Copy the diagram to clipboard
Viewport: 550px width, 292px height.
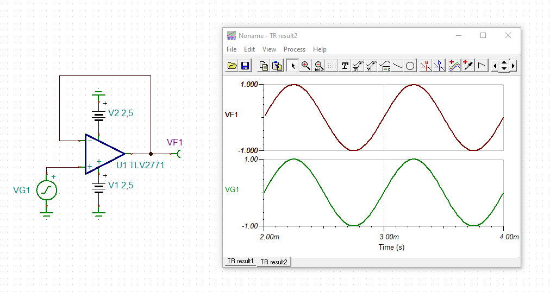(x=264, y=66)
